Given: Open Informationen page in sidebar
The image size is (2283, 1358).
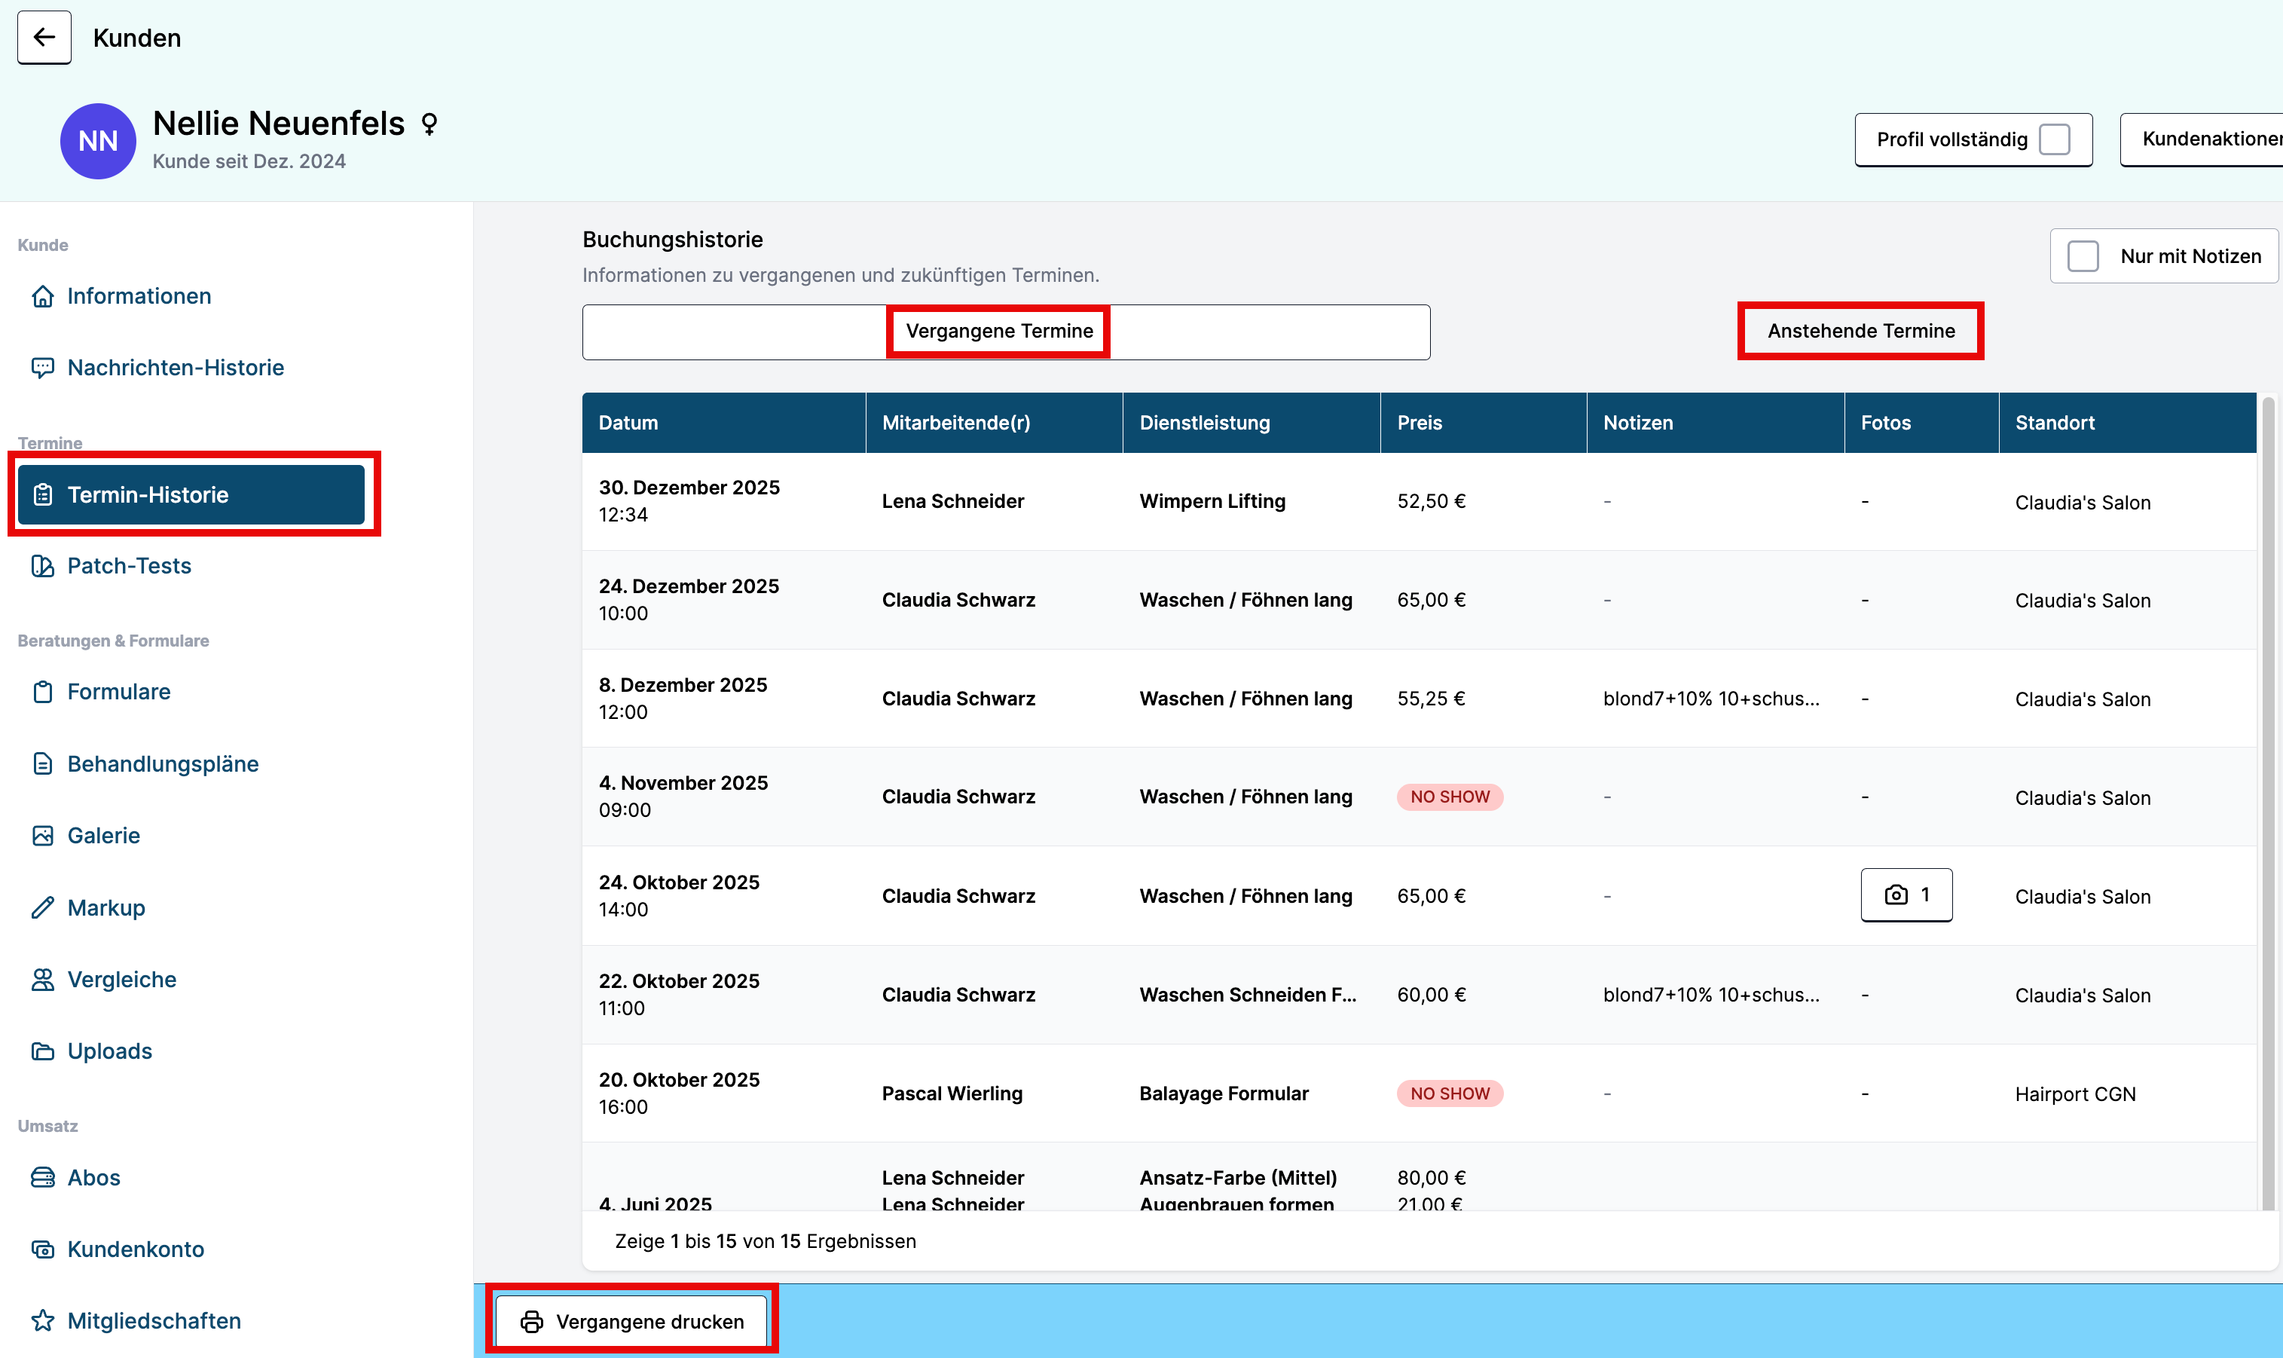Looking at the screenshot, I should 139,295.
